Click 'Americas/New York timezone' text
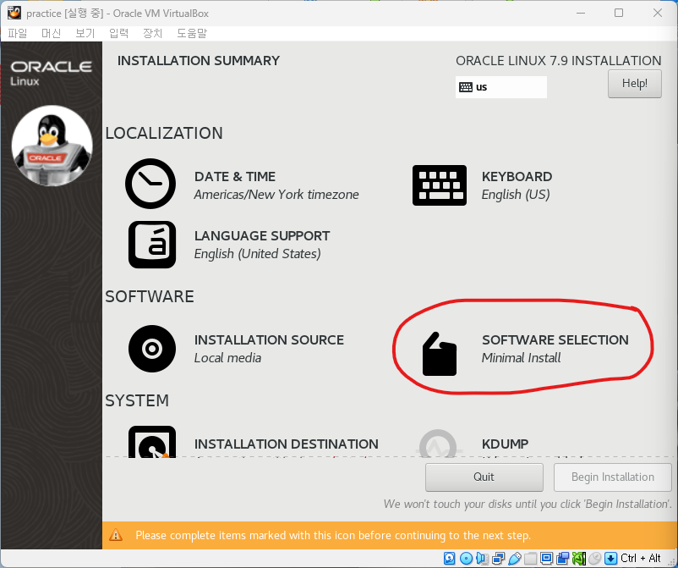This screenshot has height=568, width=678. (x=276, y=195)
